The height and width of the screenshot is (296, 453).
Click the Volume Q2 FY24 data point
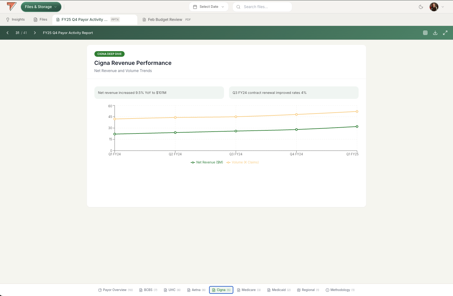point(175,118)
